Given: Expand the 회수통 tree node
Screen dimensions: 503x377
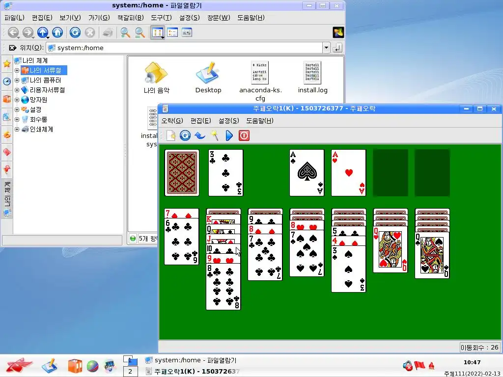Looking at the screenshot, I should (x=17, y=120).
